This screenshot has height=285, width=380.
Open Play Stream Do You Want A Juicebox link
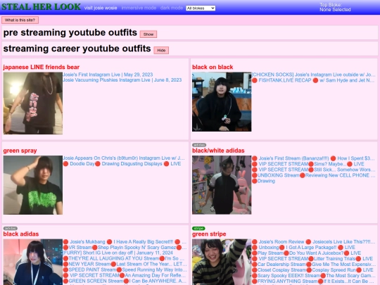(307, 253)
